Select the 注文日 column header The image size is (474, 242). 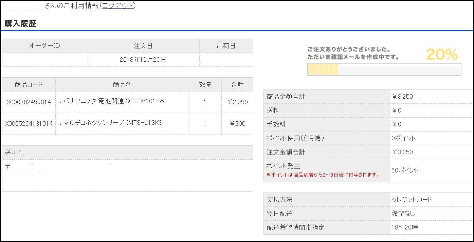pyautogui.click(x=143, y=45)
